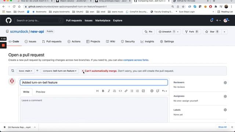Apply italic formatting in comment toolbar
The height and width of the screenshot is (132, 235).
(x=109, y=91)
